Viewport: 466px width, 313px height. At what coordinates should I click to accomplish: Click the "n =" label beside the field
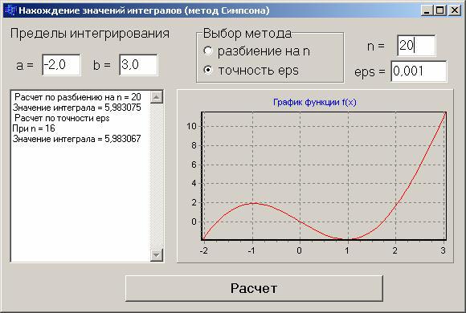376,46
